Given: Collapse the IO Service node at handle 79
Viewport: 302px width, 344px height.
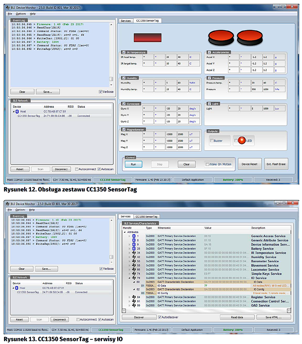Looking at the screenshot, I should 129,278.
